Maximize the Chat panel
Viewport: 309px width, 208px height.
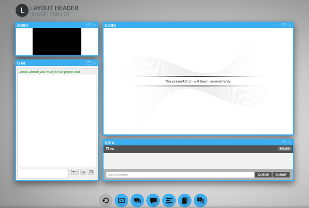[89, 63]
